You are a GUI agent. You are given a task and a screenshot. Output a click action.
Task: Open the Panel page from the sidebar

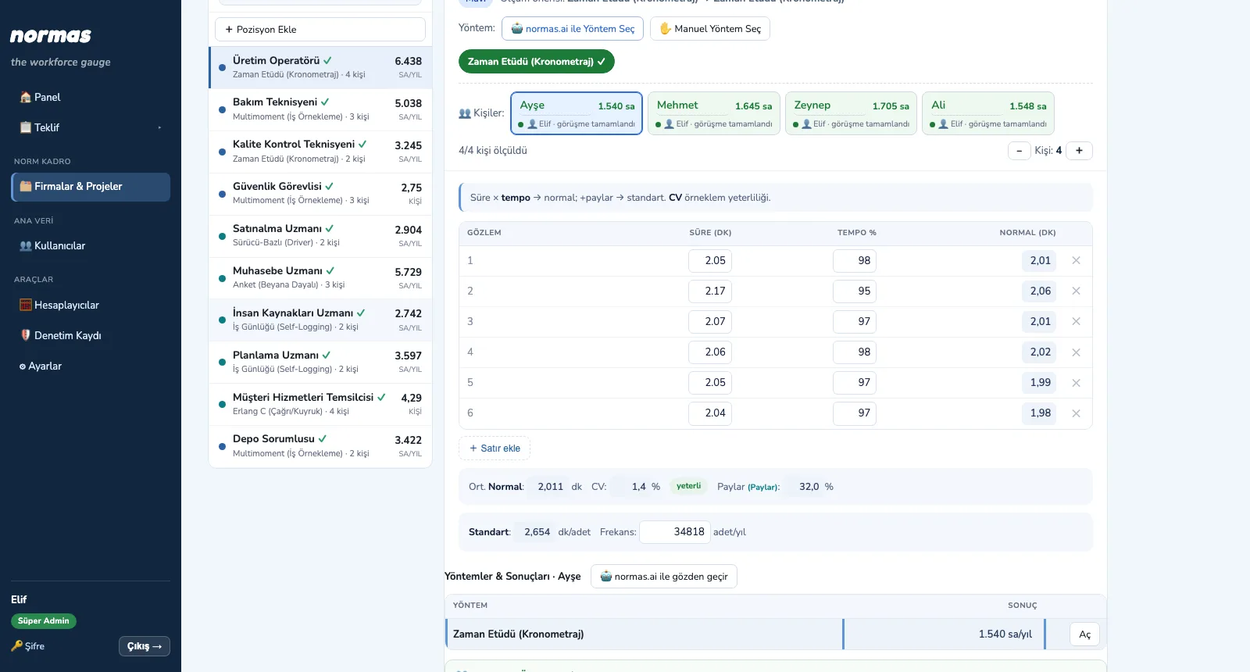(x=90, y=98)
